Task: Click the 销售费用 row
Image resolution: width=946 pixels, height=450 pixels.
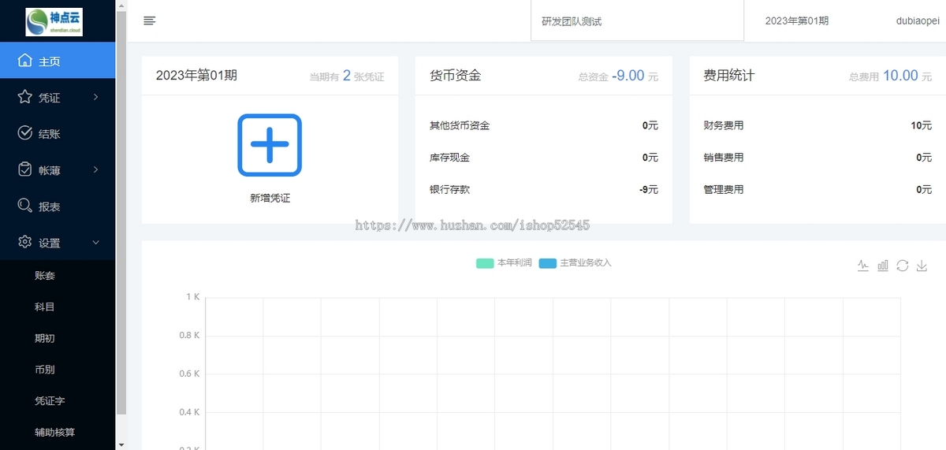Action: click(x=818, y=158)
